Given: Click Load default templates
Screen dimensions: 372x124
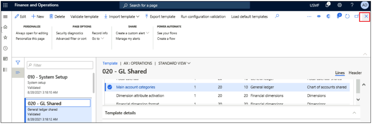Looking at the screenshot, I should 249,16.
